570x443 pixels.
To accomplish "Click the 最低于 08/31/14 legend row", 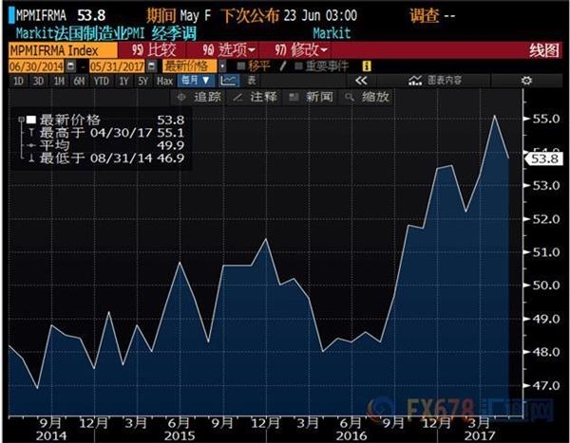I will coord(106,158).
